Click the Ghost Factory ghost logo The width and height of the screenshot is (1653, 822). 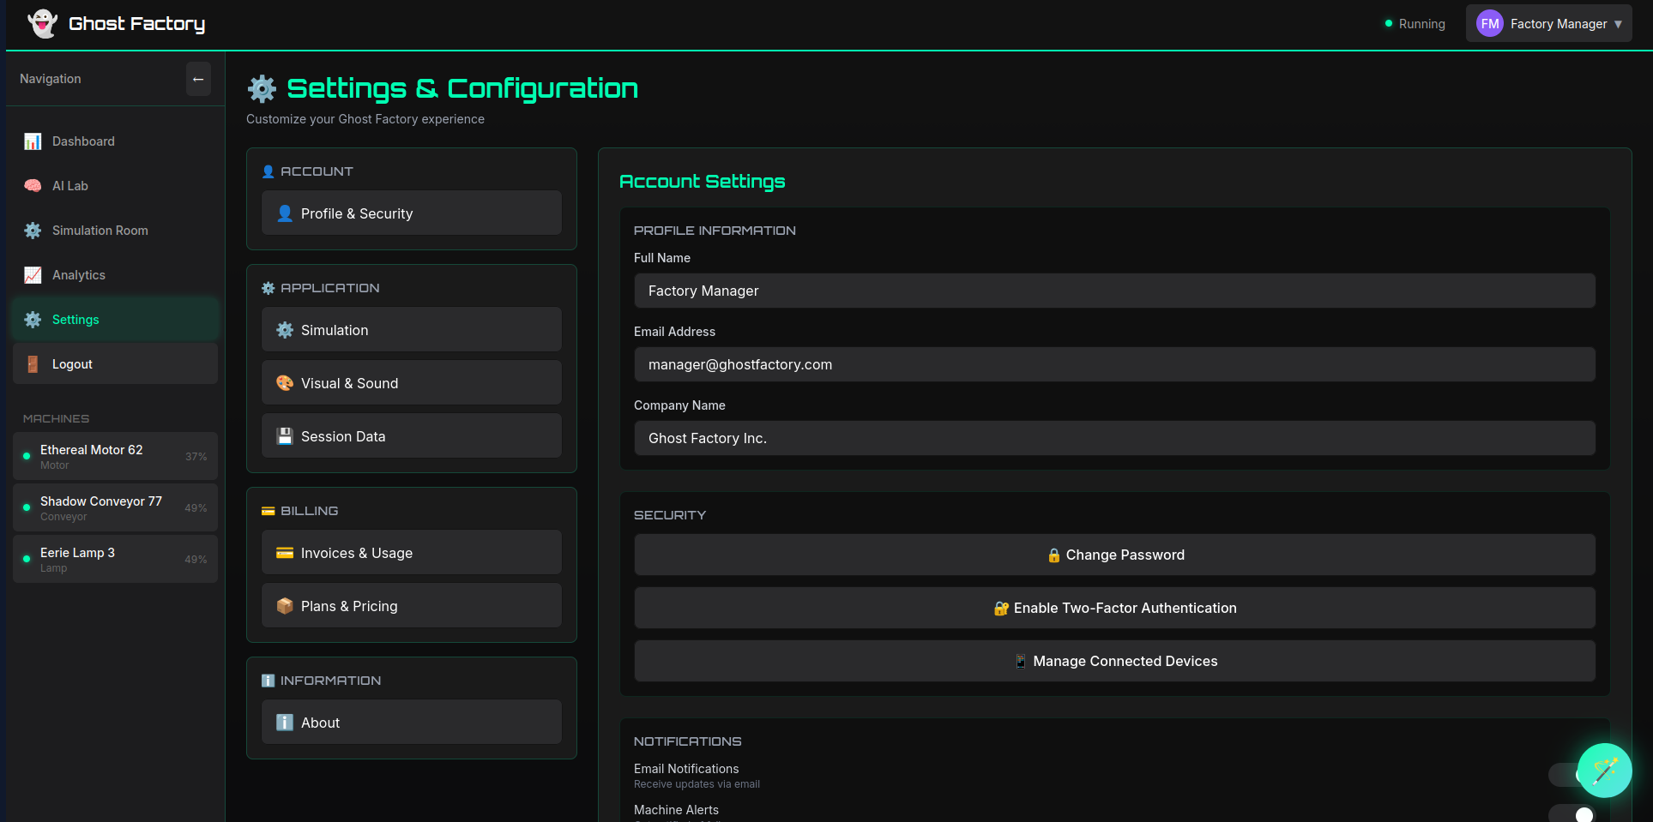click(42, 23)
